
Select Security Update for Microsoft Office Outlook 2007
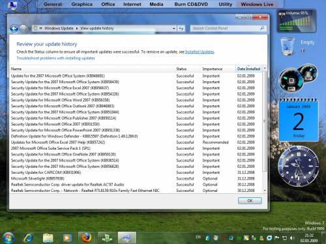(136, 106)
